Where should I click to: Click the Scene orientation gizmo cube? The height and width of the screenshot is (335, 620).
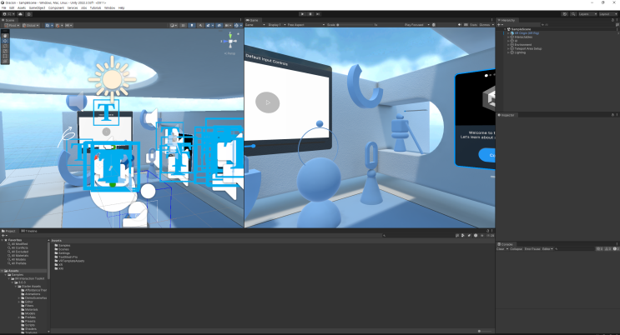(x=230, y=41)
